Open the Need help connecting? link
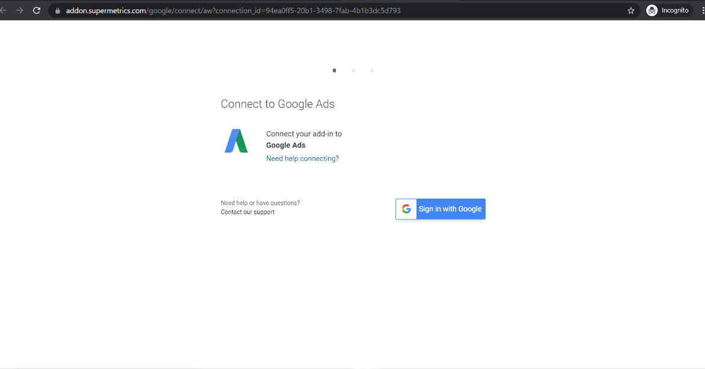705x369 pixels. (302, 158)
